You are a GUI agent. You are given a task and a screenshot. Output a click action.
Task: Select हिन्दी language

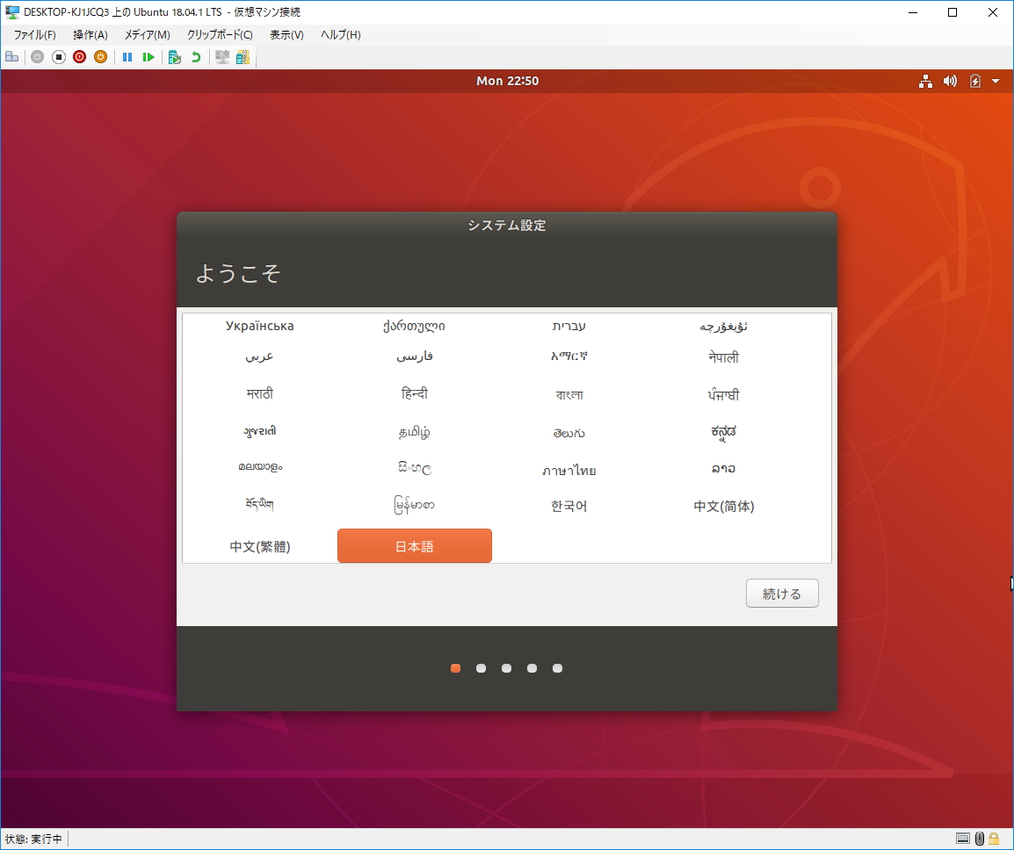[415, 393]
